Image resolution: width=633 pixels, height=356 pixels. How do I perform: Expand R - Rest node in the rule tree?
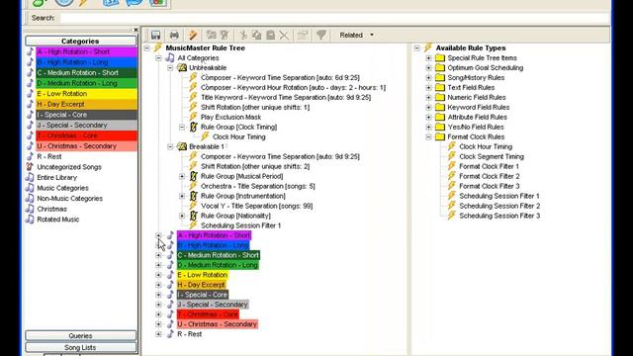(x=158, y=334)
